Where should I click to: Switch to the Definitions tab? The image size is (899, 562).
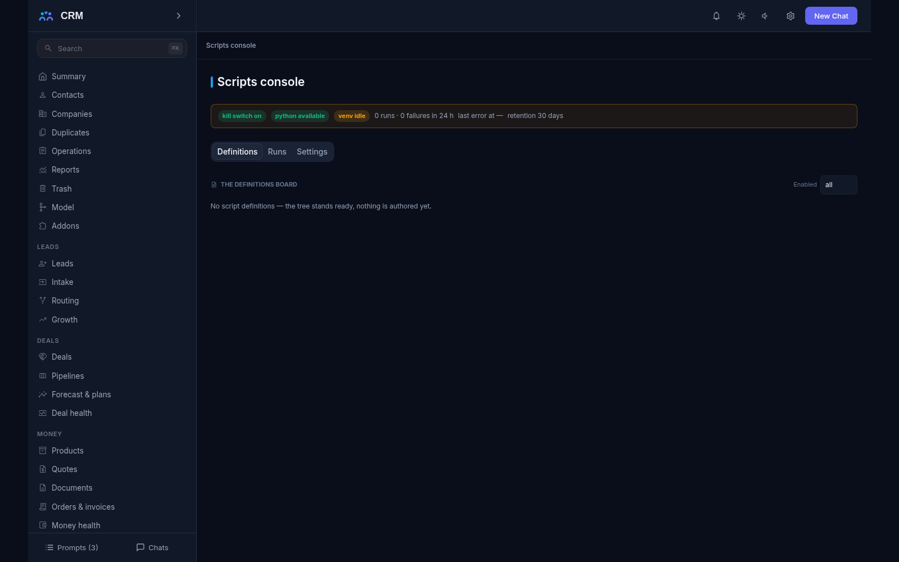coord(237,152)
